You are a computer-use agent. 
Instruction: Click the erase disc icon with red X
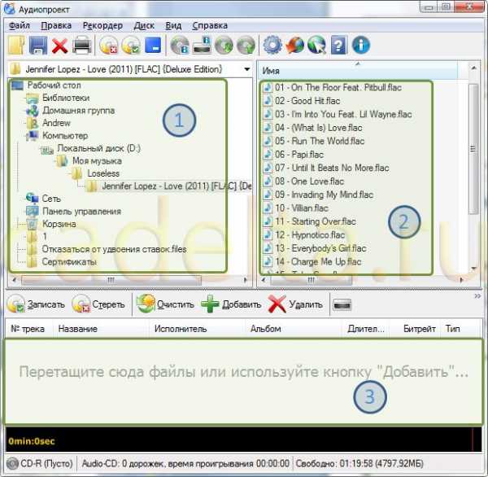pyautogui.click(x=109, y=46)
